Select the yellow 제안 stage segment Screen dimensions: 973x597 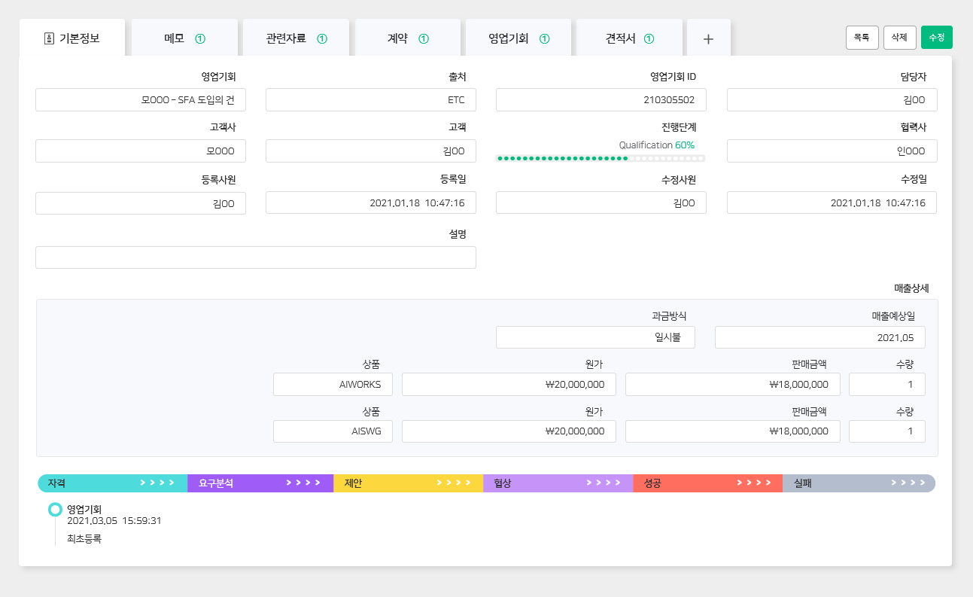pyautogui.click(x=408, y=483)
